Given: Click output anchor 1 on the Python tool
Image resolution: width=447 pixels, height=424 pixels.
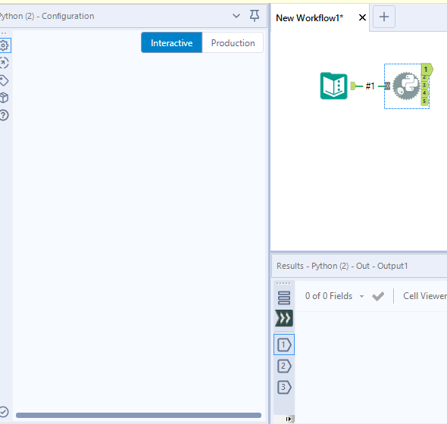Looking at the screenshot, I should (427, 69).
